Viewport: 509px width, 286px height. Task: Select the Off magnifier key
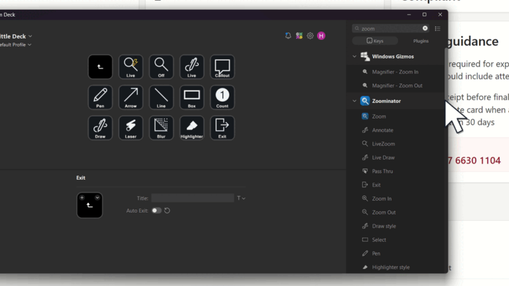161,67
